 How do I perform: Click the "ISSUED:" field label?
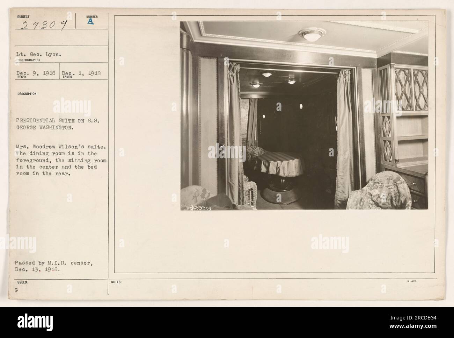22,282
